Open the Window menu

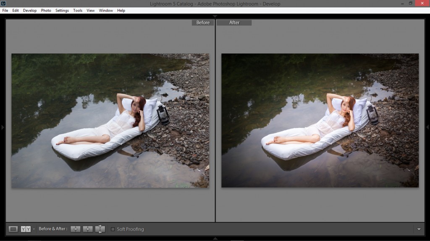(x=106, y=10)
